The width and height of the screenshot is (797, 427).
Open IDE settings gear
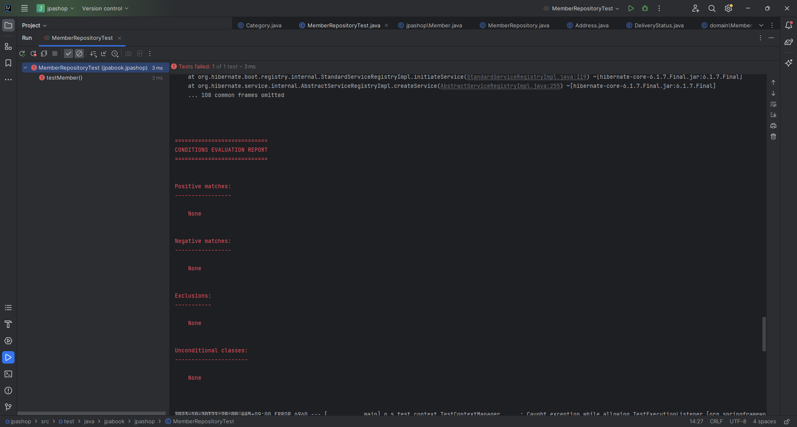coord(729,8)
